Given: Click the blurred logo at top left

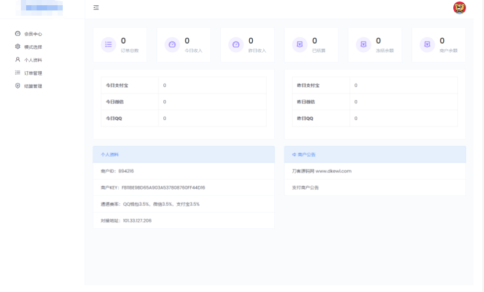Looking at the screenshot, I should (42, 8).
